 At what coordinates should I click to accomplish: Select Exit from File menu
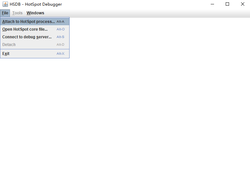(x=35, y=54)
